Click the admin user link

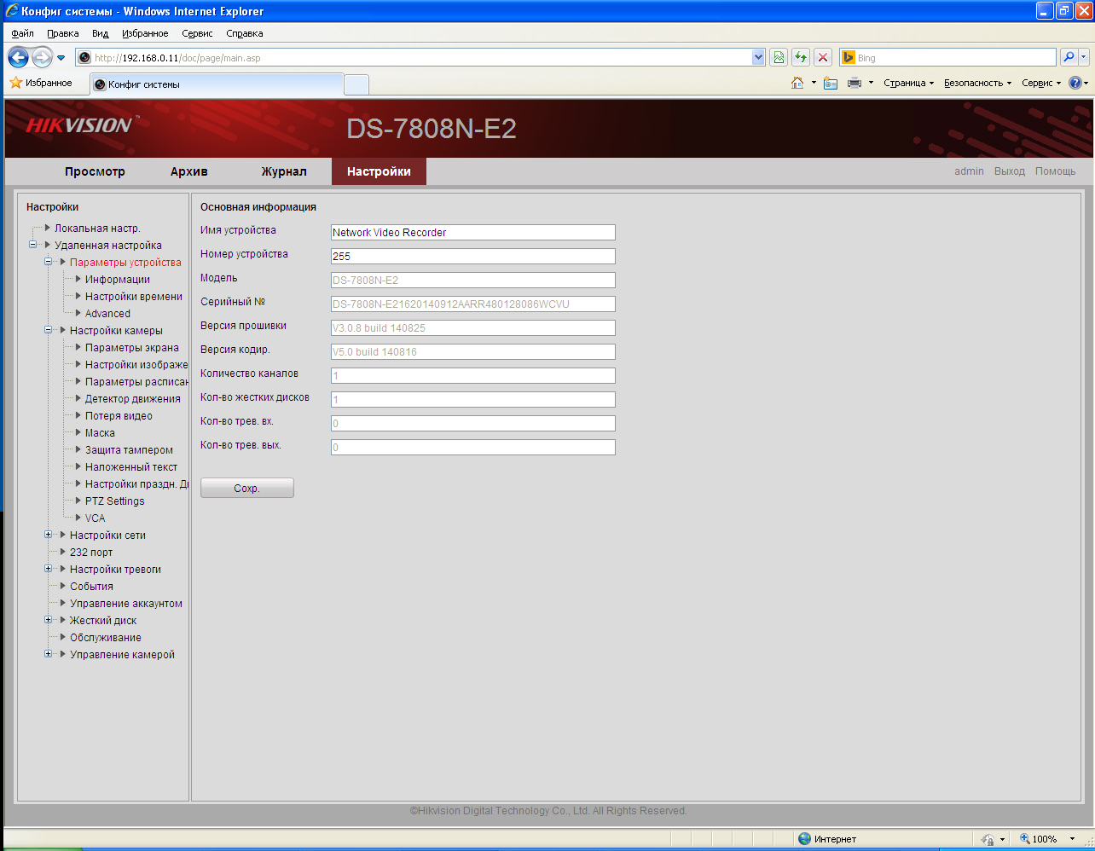click(x=969, y=171)
